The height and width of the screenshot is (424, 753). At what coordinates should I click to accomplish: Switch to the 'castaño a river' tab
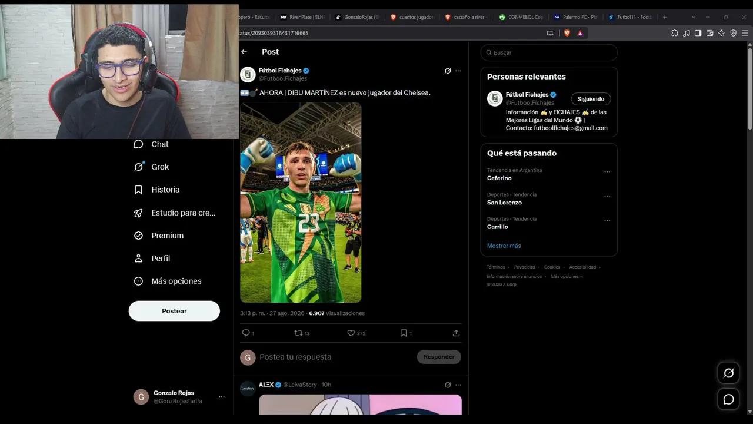point(467,17)
